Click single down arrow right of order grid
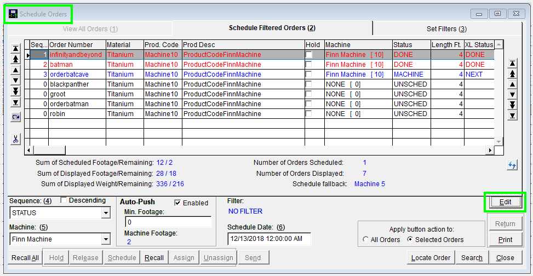This screenshot has width=533, height=276. (x=512, y=95)
